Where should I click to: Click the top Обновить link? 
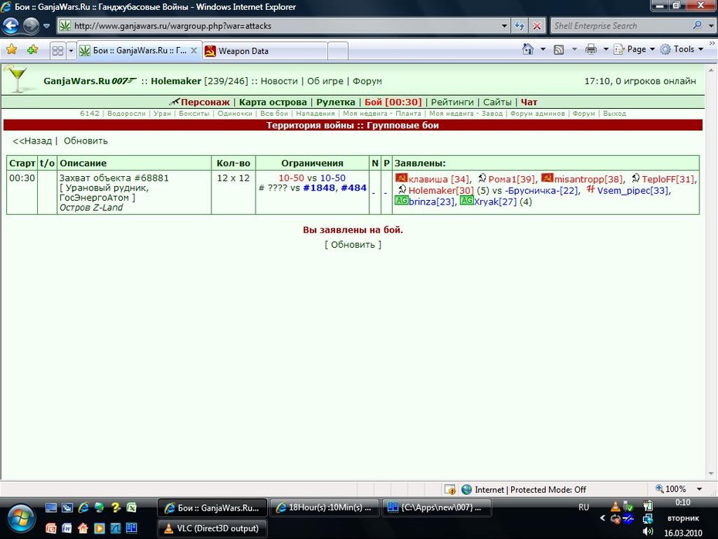(86, 141)
